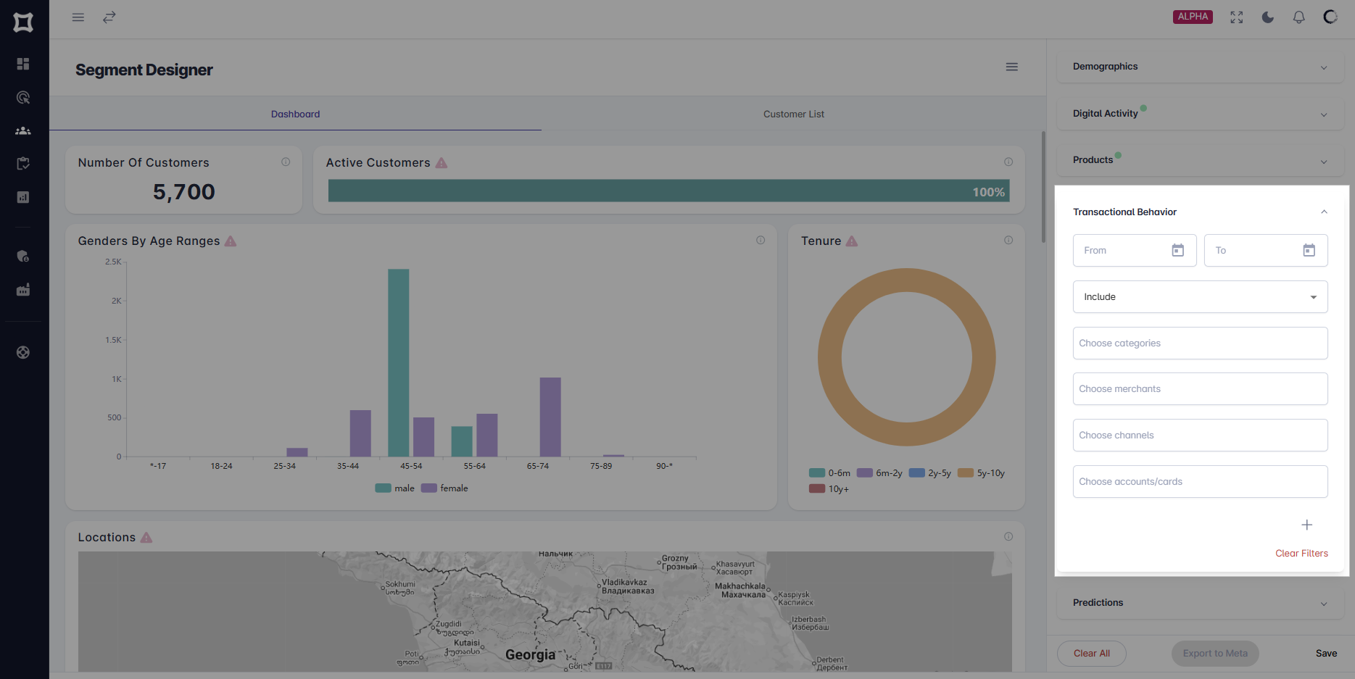Open the bar chart analytics icon in sidebar
The height and width of the screenshot is (679, 1355).
[23, 197]
